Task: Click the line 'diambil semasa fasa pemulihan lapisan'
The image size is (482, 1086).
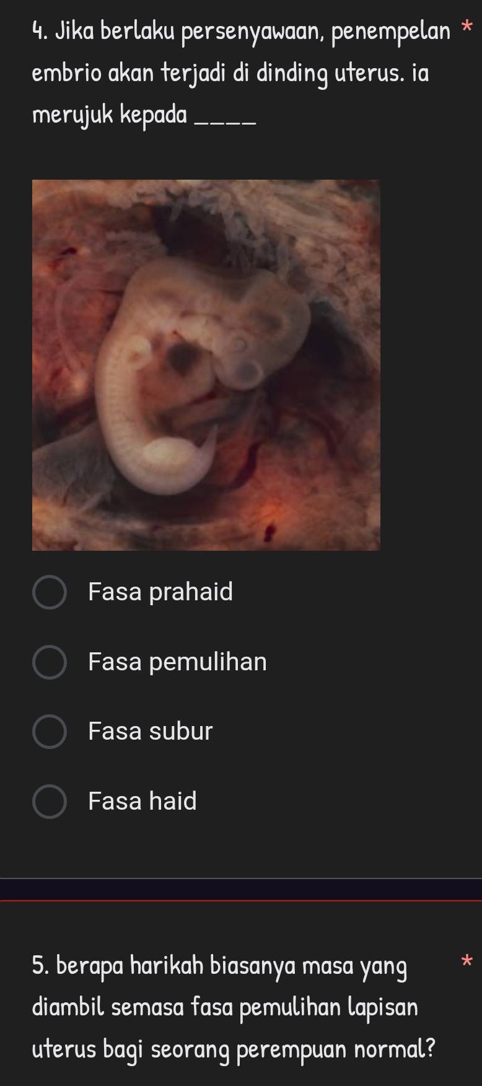Action: [x=226, y=1007]
